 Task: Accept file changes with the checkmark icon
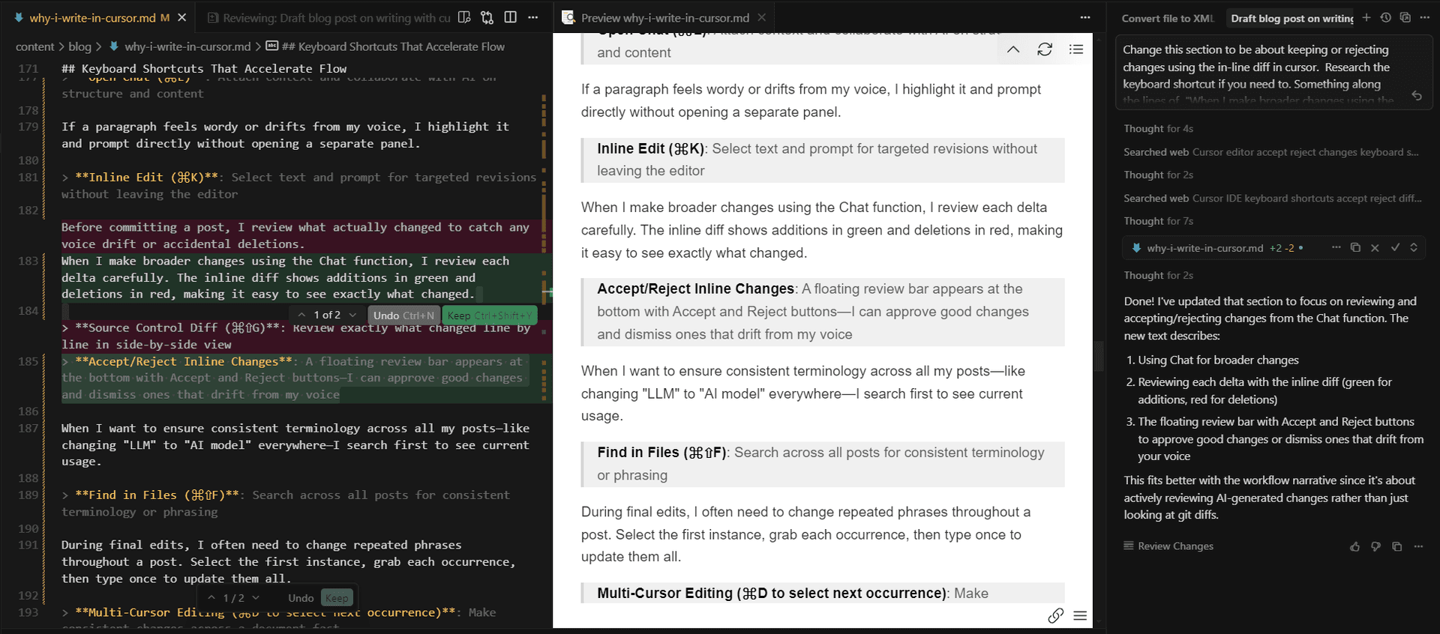[x=1395, y=247]
